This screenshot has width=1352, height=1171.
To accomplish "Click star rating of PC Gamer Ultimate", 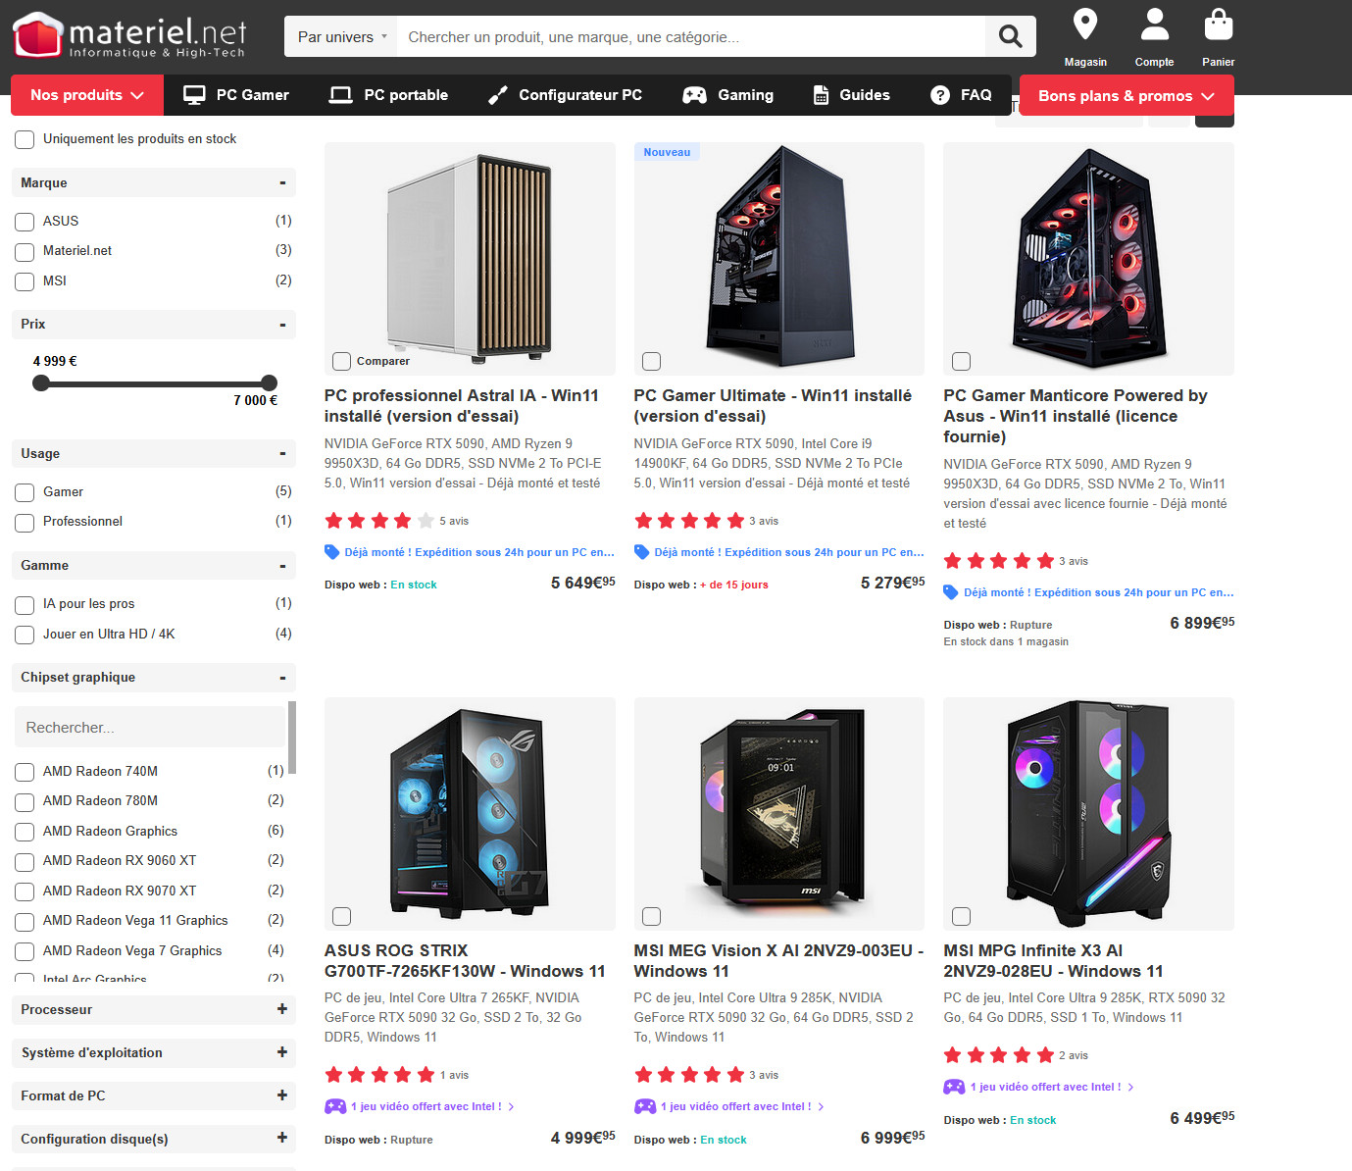I will (689, 521).
